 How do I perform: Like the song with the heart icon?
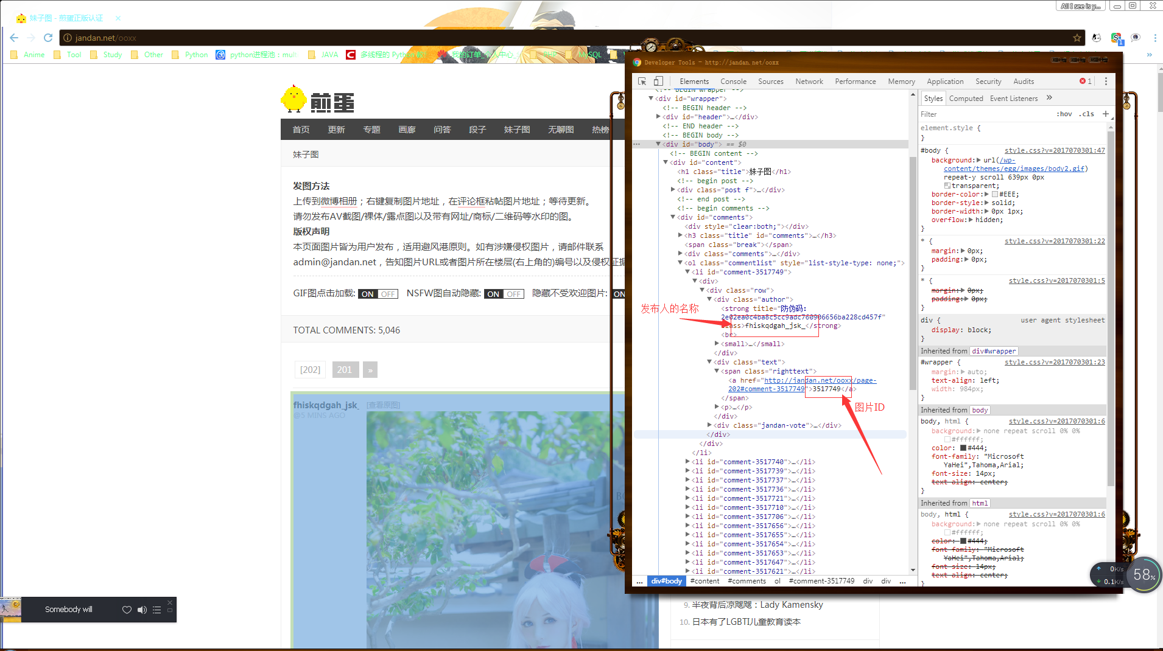click(127, 610)
